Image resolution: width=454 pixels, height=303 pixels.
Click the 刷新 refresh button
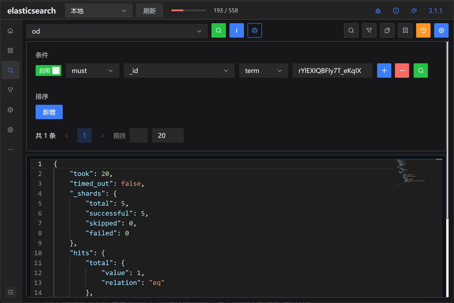click(x=150, y=11)
